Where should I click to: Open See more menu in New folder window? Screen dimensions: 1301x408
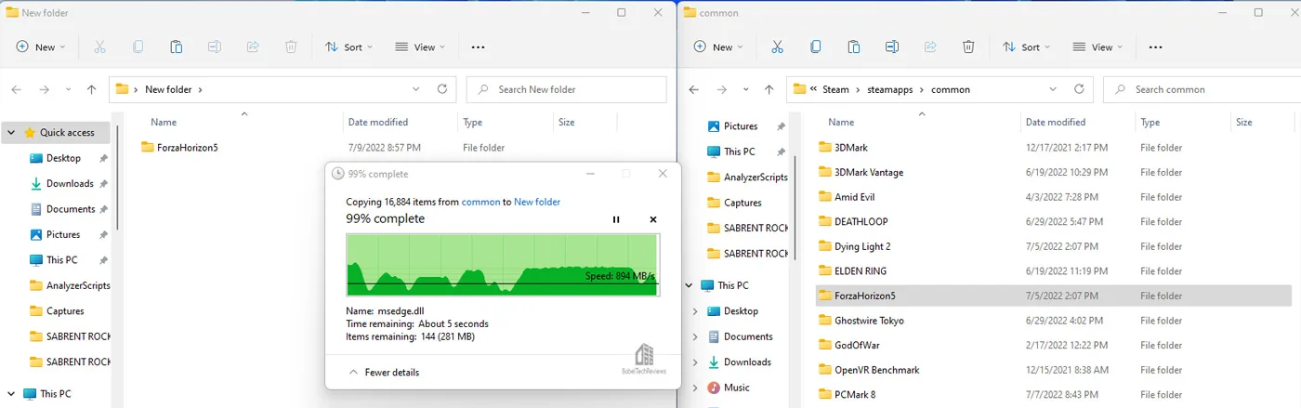tap(478, 46)
